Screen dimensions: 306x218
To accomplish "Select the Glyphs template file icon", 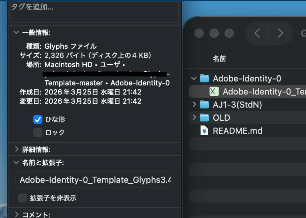I will tap(214, 92).
